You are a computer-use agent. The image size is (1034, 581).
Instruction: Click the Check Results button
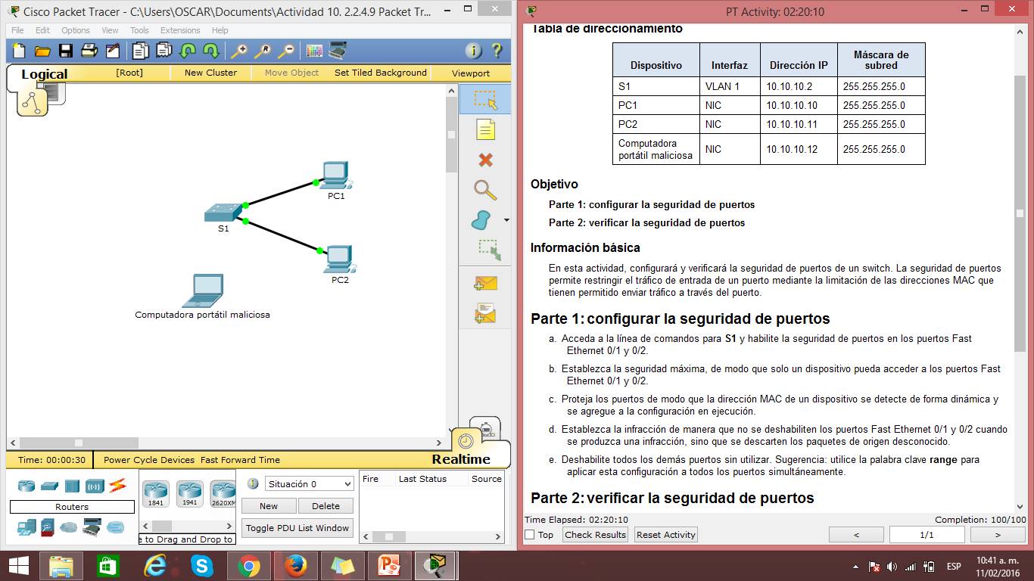[x=595, y=534]
